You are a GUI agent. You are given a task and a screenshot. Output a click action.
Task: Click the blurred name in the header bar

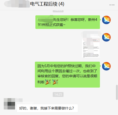[x=17, y=4]
